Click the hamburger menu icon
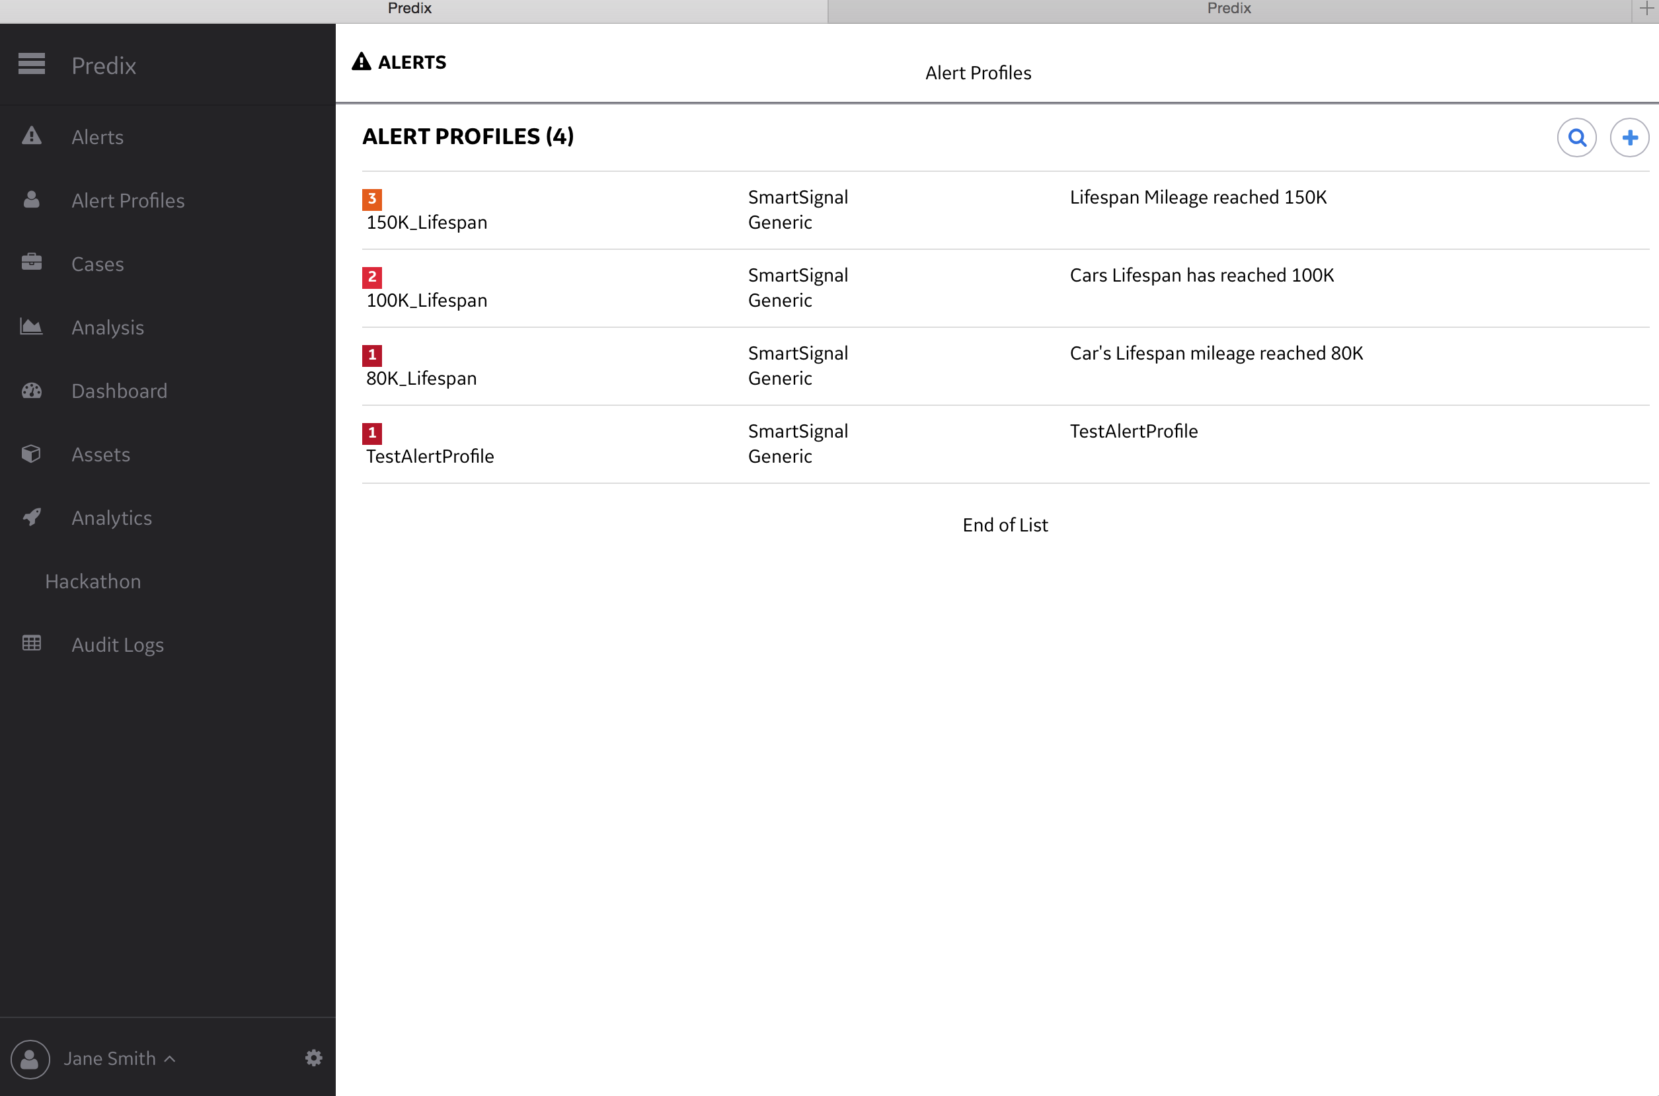The width and height of the screenshot is (1659, 1096). click(x=32, y=63)
